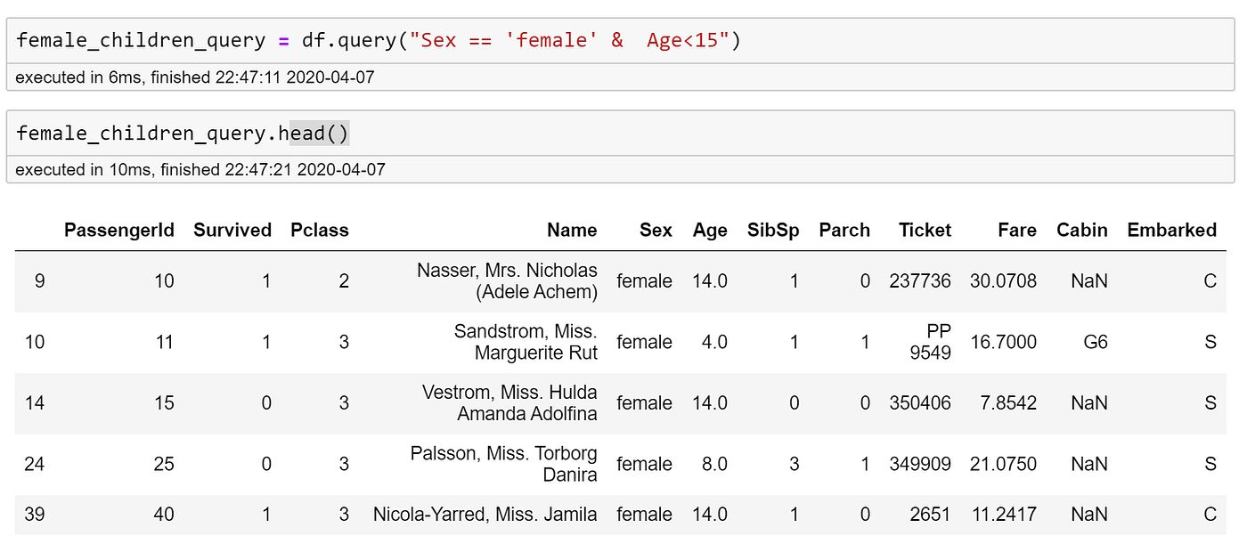Click the Sex column header
Screen dimensions: 1247x552
pyautogui.click(x=656, y=230)
